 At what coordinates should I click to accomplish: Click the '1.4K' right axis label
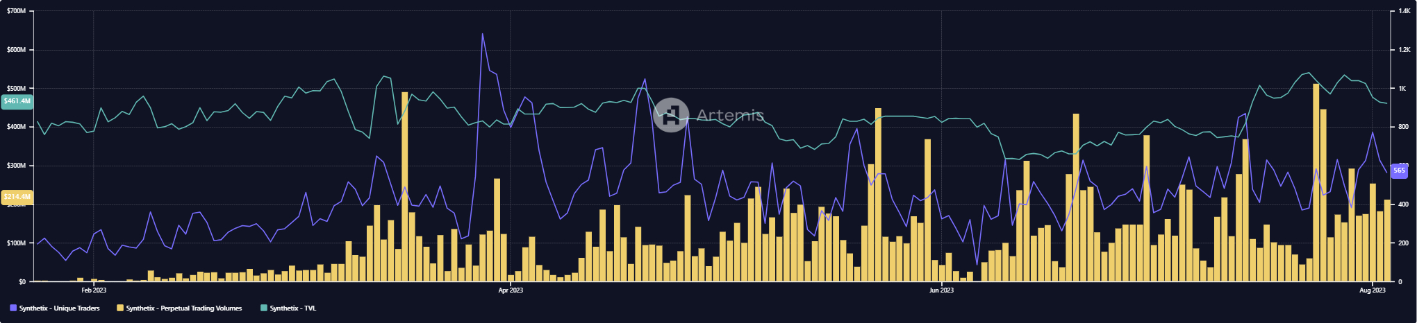click(1404, 12)
